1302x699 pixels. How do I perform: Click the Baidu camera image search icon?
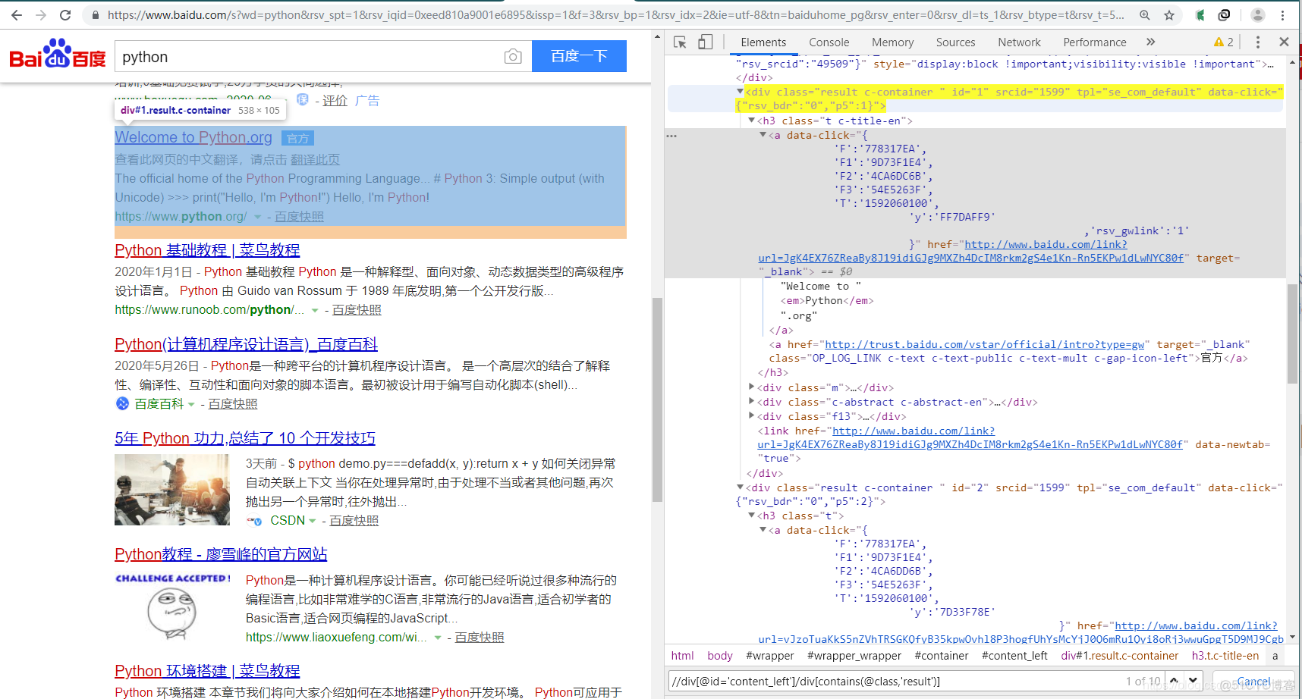click(x=513, y=57)
